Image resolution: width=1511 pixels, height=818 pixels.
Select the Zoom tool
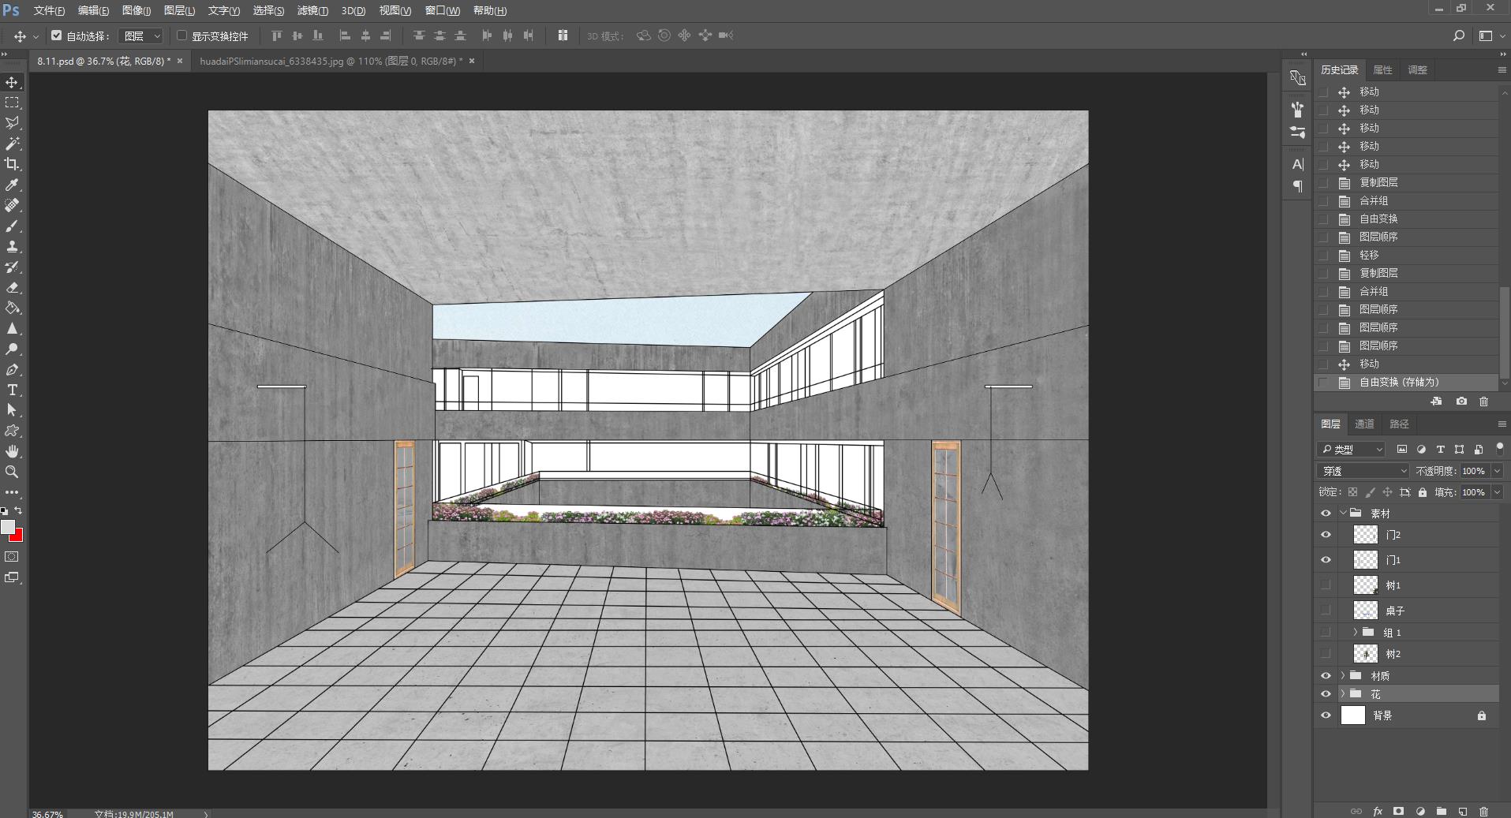[x=12, y=472]
